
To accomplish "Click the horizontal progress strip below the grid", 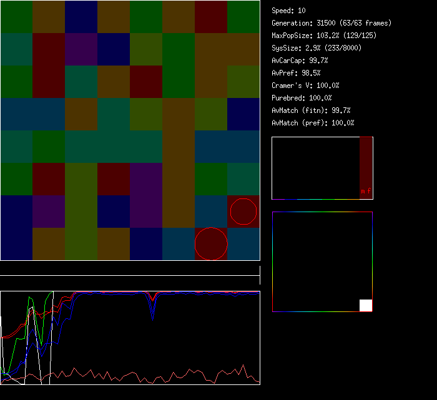I will click(x=130, y=270).
